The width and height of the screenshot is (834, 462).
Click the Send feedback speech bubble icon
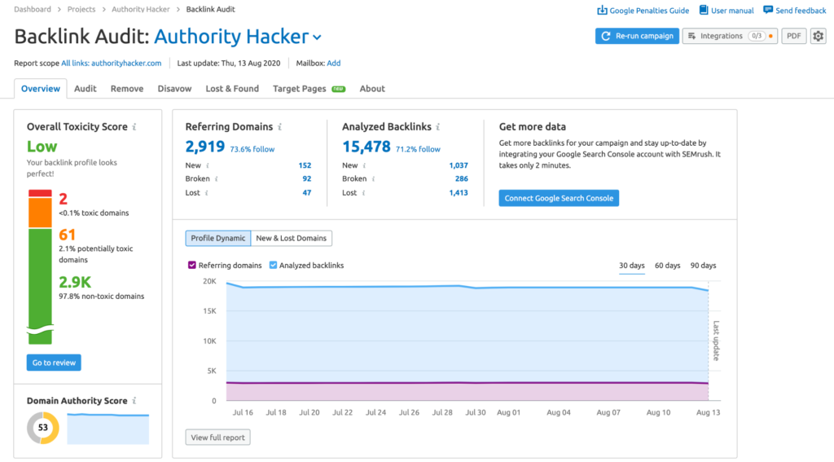click(767, 10)
